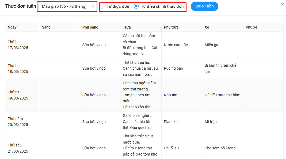Click the 'Phụ xế' column header

(251, 27)
